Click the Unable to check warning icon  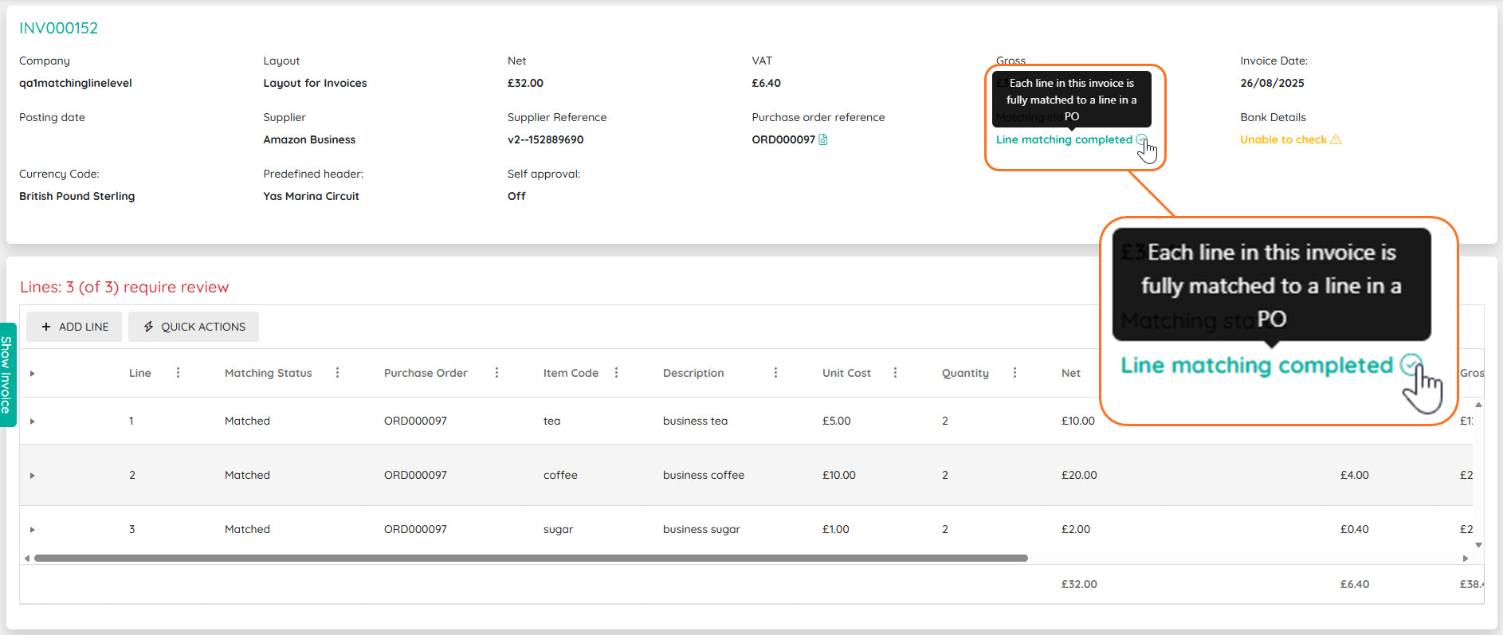coord(1336,139)
